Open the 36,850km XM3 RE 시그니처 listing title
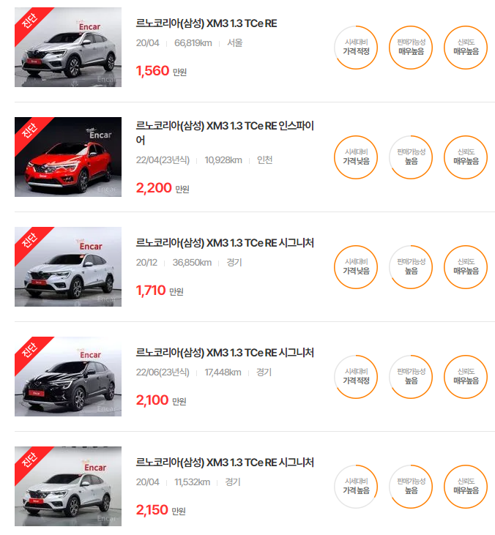The width and height of the screenshot is (495, 535). pos(225,243)
